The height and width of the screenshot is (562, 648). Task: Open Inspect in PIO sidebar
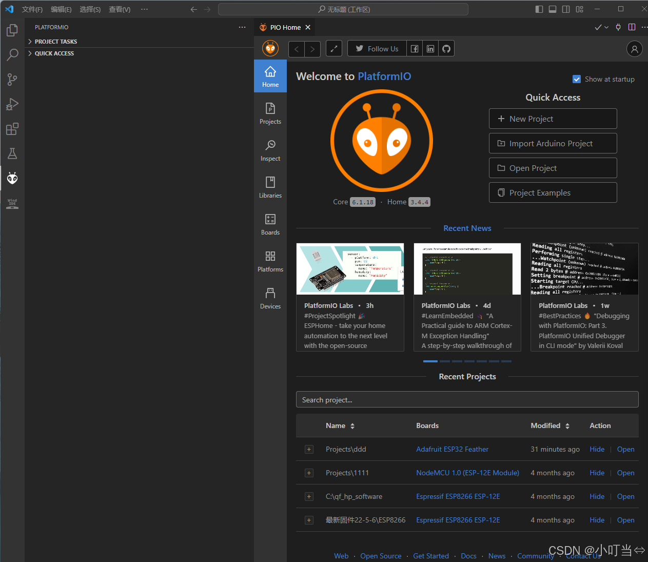[270, 150]
